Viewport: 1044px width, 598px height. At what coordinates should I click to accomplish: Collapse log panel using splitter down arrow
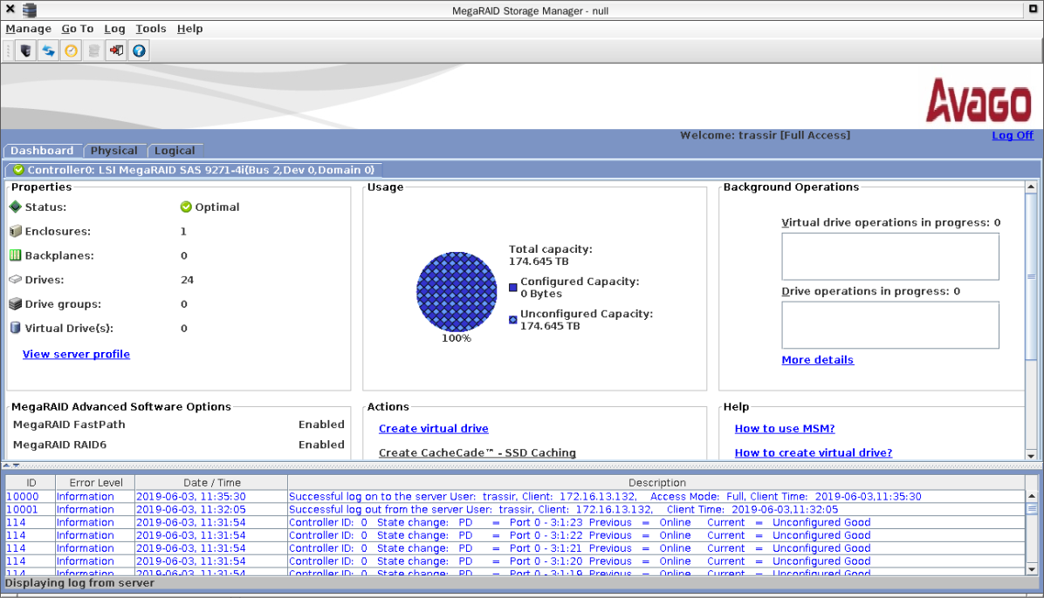[16, 465]
